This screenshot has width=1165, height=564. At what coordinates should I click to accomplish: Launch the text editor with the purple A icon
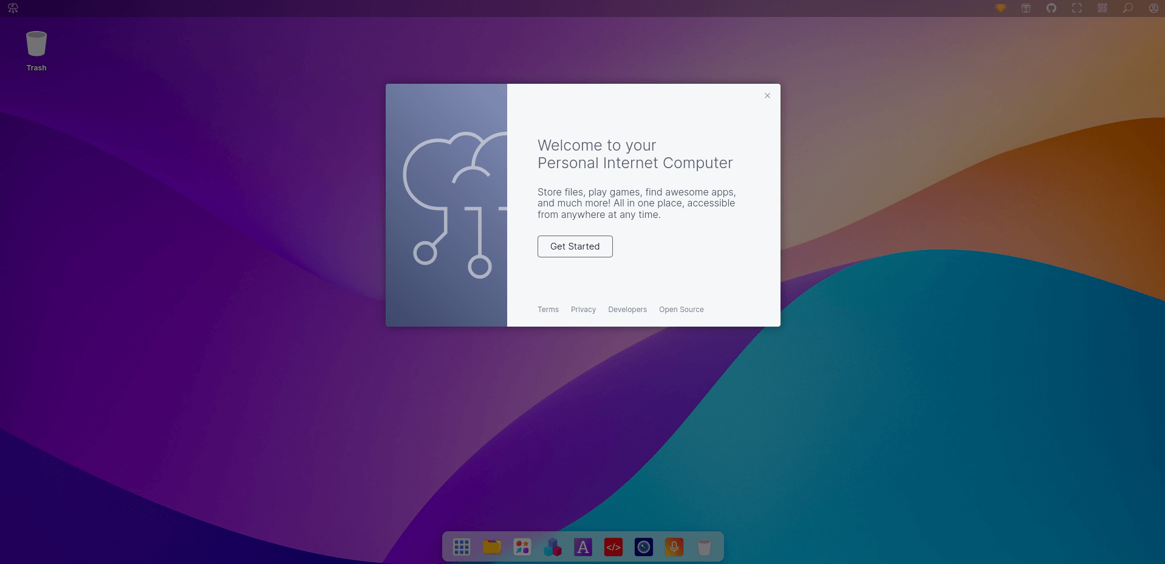583,546
